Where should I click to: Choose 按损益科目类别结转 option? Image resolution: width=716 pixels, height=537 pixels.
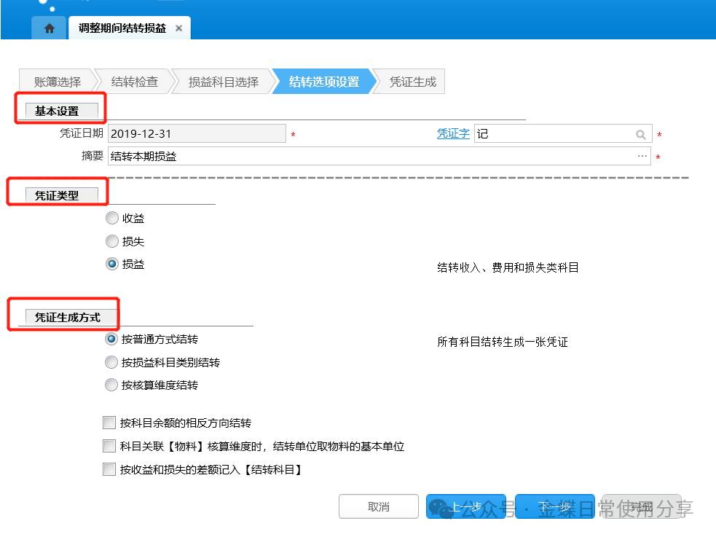(x=112, y=362)
